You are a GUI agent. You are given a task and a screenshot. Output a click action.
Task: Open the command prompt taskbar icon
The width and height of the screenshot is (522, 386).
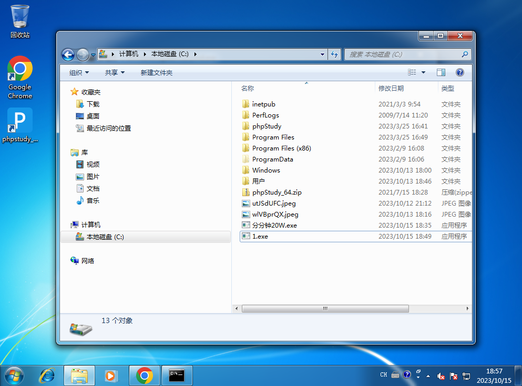click(177, 376)
